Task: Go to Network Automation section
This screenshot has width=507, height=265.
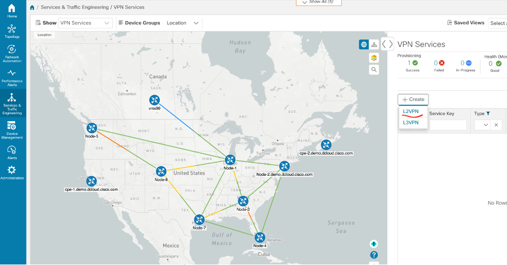Action: (x=12, y=52)
